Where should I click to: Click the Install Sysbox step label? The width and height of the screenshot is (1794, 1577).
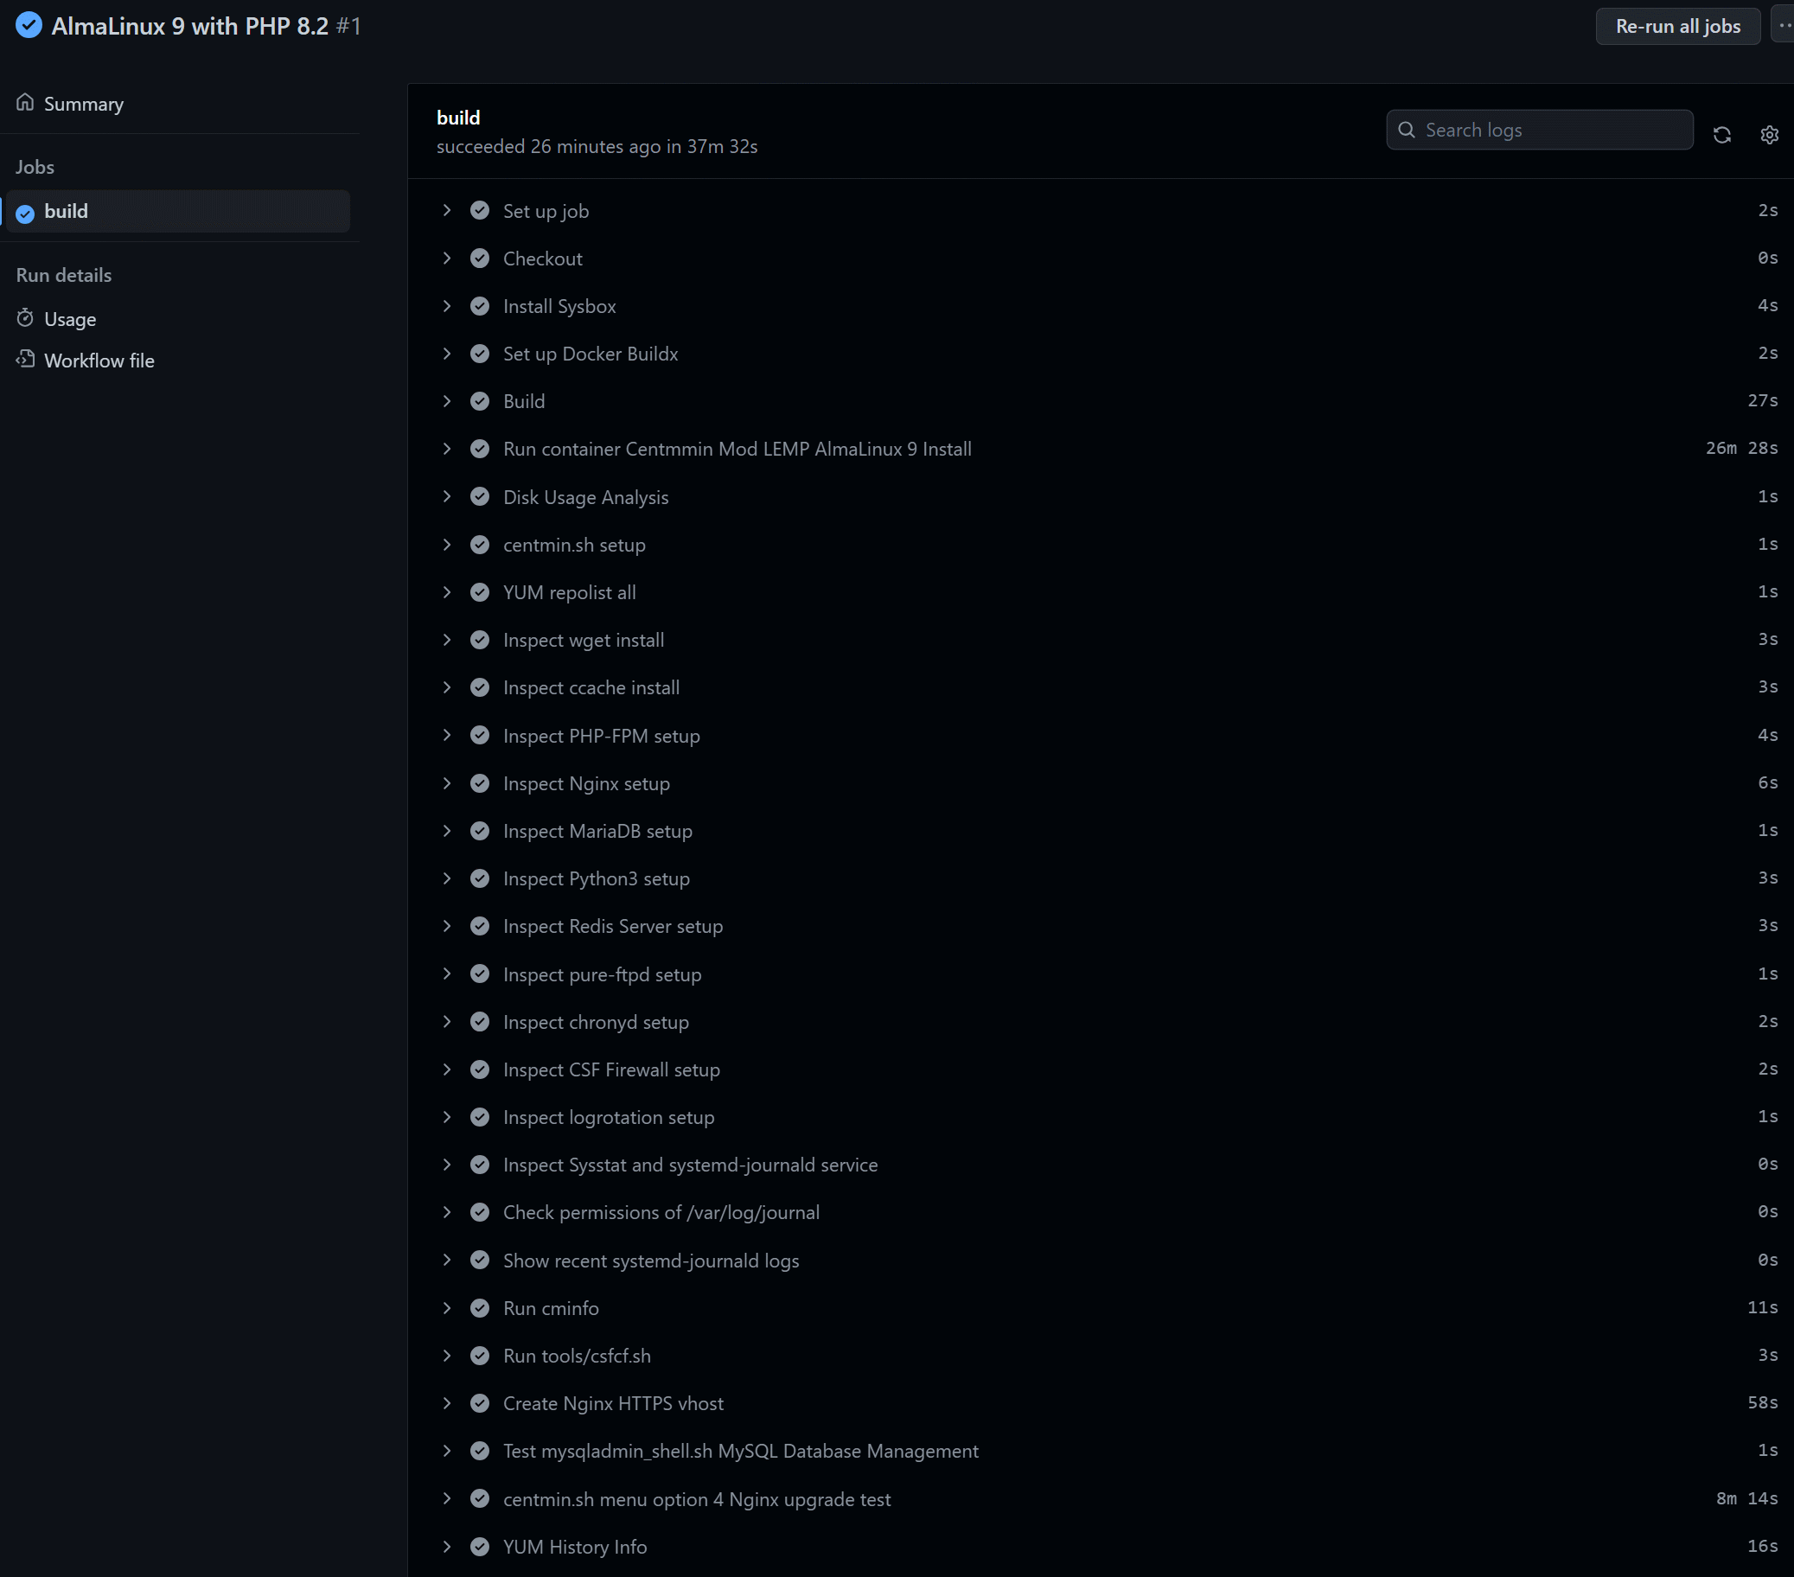559,306
